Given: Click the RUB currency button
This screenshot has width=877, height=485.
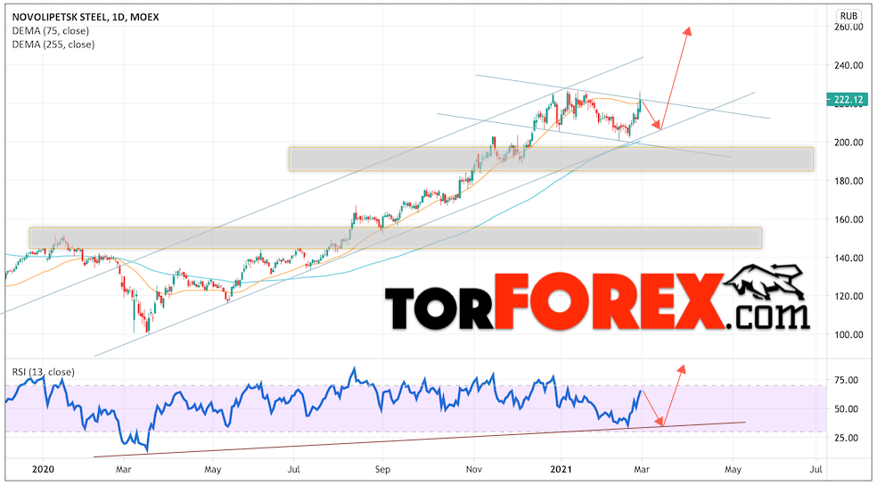Looking at the screenshot, I should click(x=848, y=16).
